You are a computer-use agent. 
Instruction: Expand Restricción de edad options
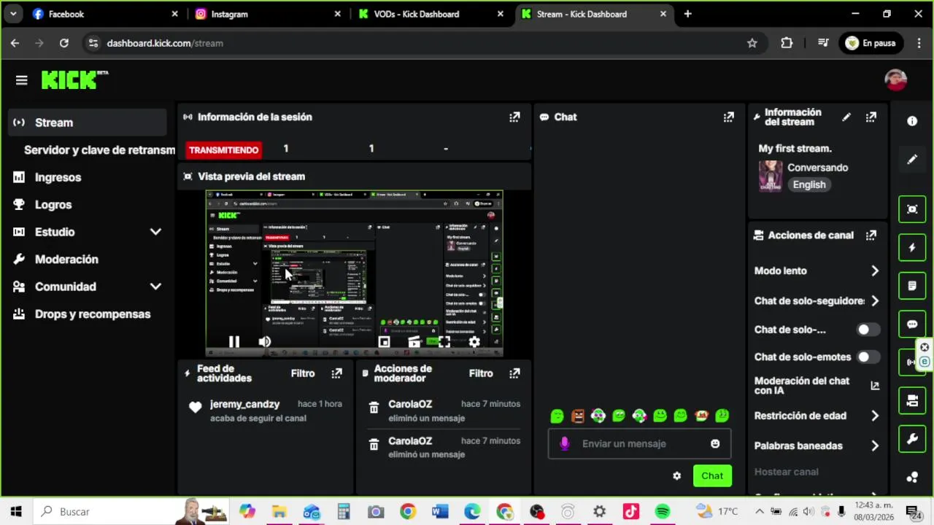[x=875, y=416]
